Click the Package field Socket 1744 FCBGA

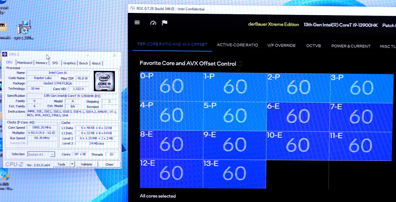[58, 83]
